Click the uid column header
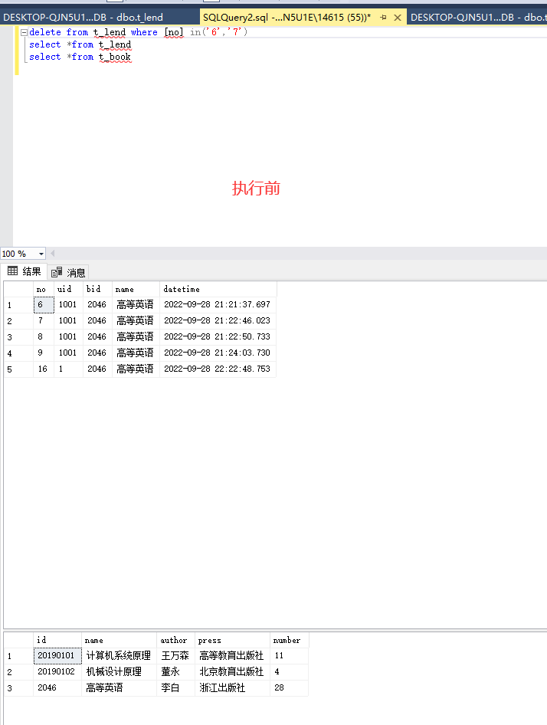The image size is (547, 725). pos(68,290)
